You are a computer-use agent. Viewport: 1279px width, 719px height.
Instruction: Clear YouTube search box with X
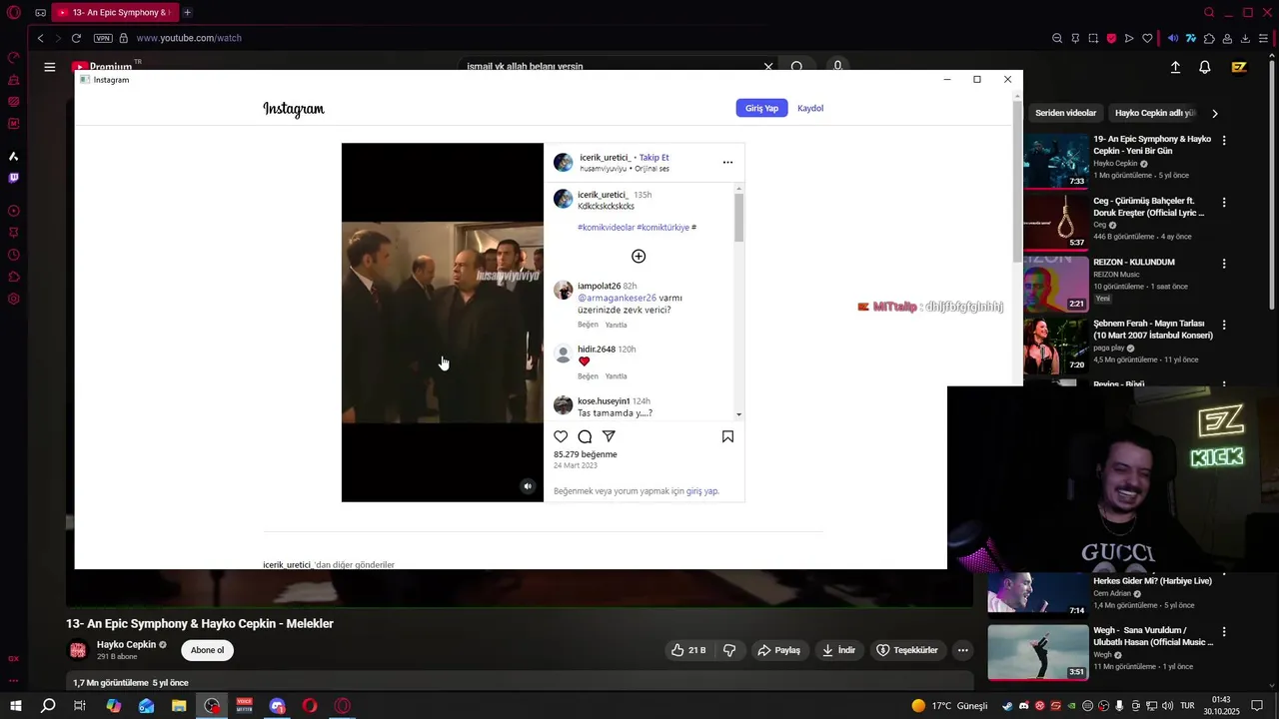coord(768,66)
